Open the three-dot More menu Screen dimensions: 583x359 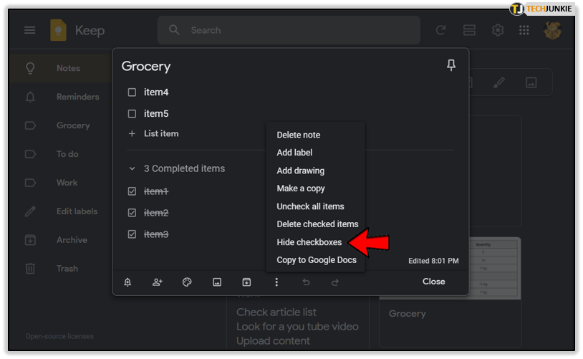tap(276, 282)
